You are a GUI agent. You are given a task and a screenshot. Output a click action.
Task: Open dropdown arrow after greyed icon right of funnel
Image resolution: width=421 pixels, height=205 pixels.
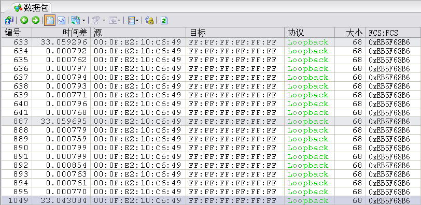119,20
